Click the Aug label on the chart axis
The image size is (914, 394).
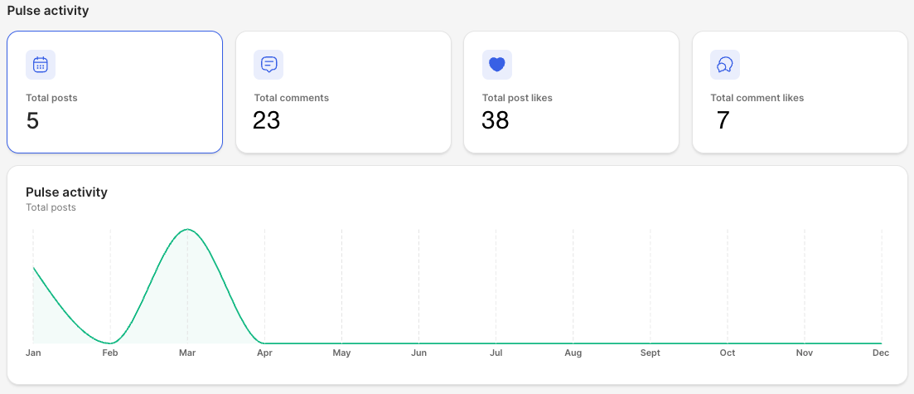click(x=573, y=353)
